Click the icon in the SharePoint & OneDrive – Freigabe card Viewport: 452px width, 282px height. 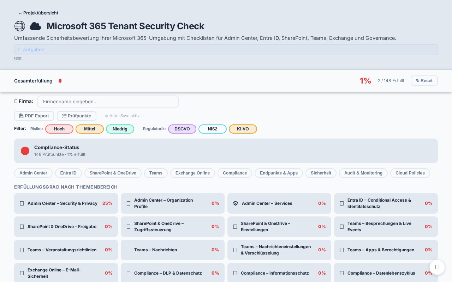[22, 227]
